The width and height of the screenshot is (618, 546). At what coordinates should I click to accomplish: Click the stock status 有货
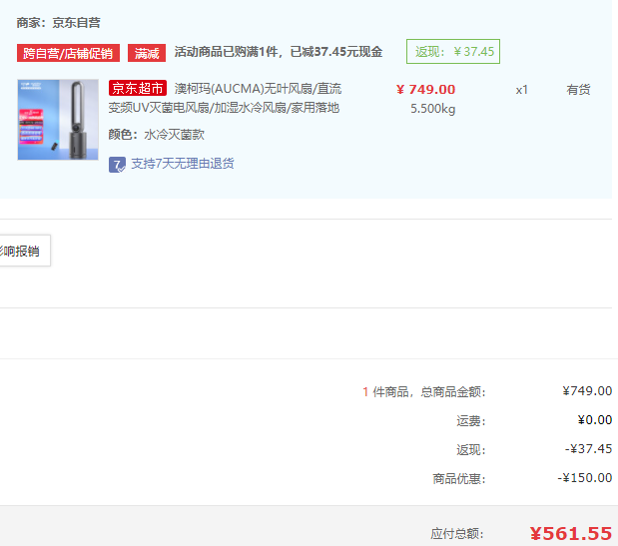pos(578,90)
